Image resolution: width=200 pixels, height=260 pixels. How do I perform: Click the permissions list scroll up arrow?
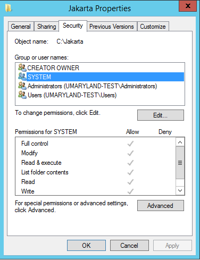point(180,142)
